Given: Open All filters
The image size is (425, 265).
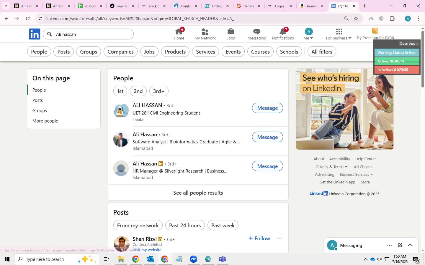Looking at the screenshot, I should [x=322, y=52].
